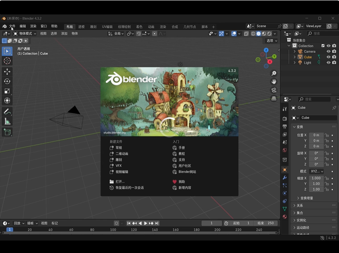Click the viewport zoom magnifier icon

pyautogui.click(x=274, y=73)
